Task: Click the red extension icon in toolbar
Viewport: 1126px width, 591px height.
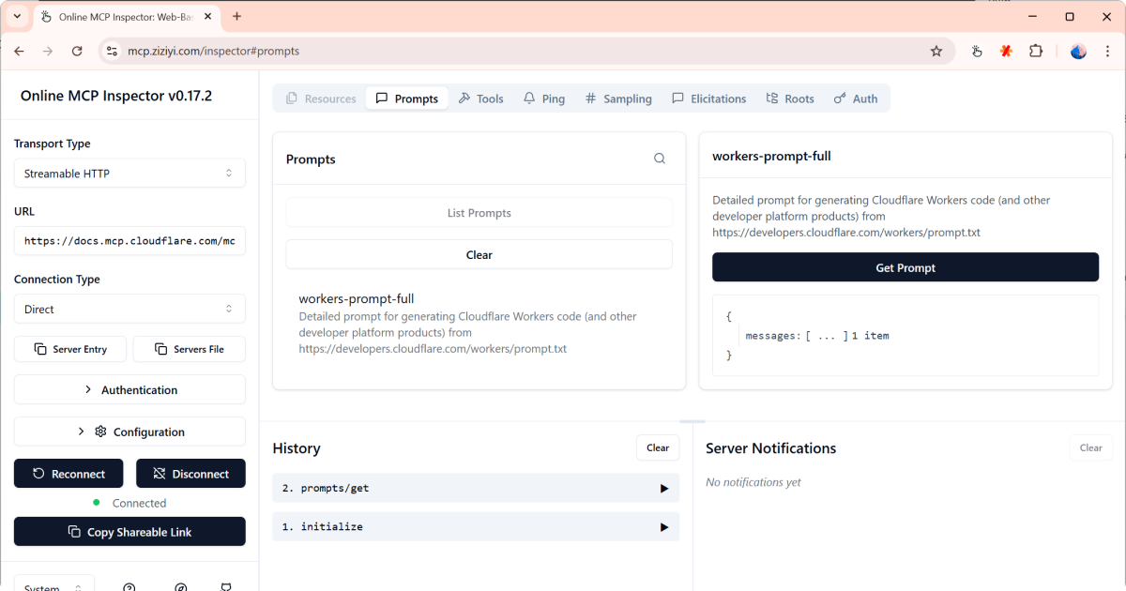Action: (1006, 51)
